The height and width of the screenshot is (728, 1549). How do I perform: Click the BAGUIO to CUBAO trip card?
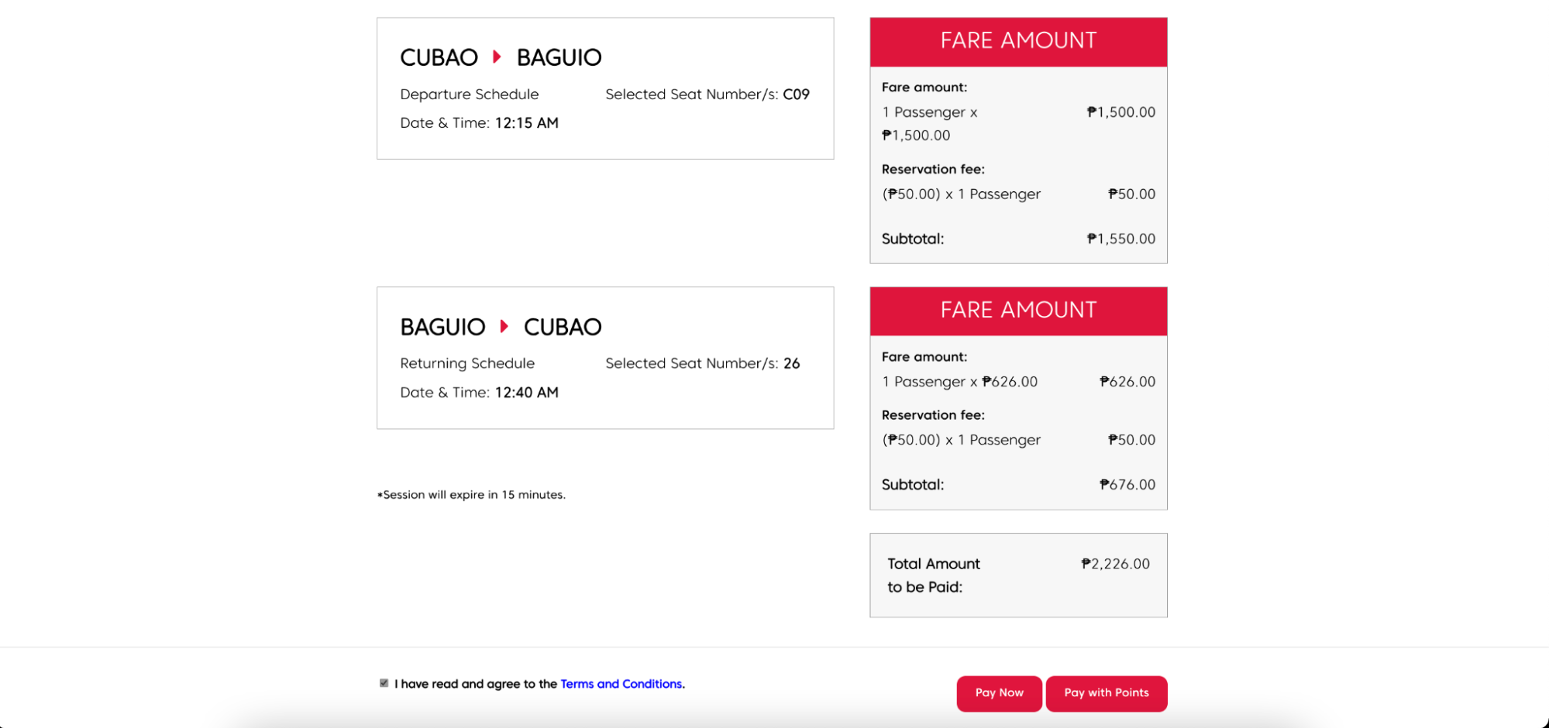tap(604, 357)
